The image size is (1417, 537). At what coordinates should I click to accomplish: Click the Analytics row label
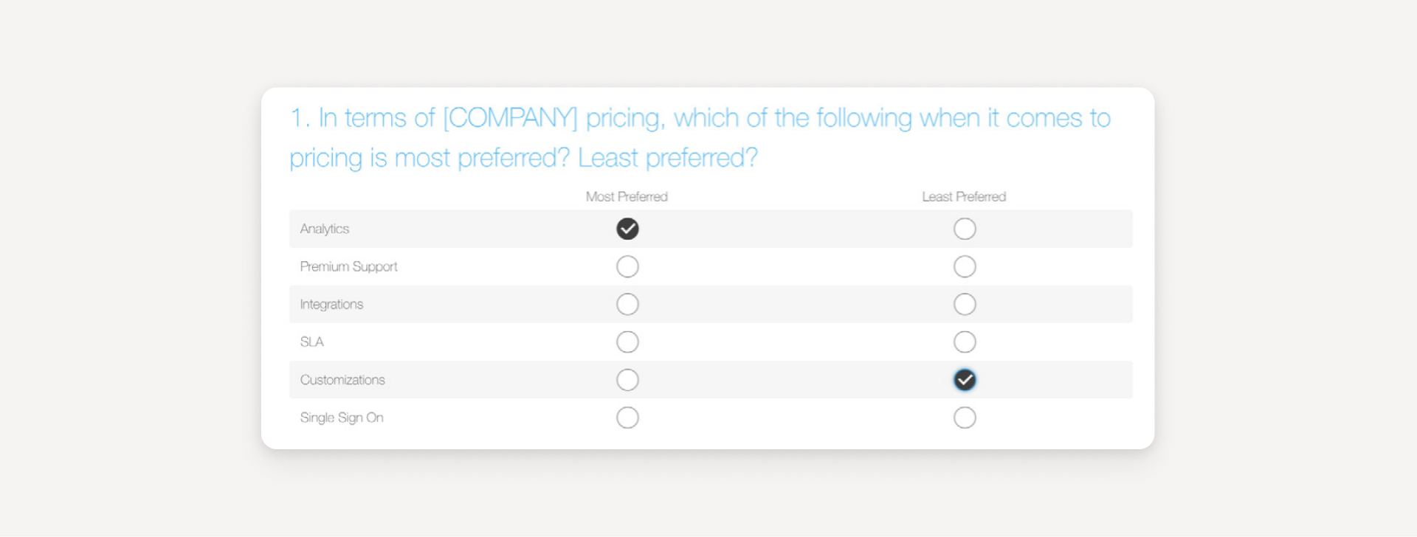(325, 229)
